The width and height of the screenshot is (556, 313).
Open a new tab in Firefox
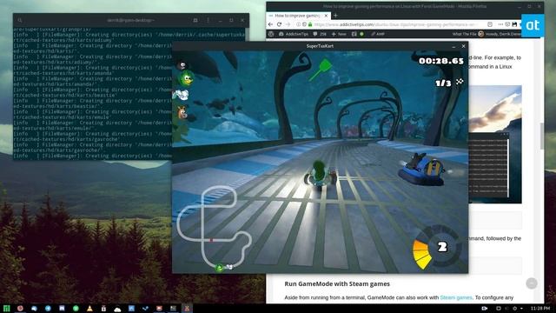tap(335, 16)
